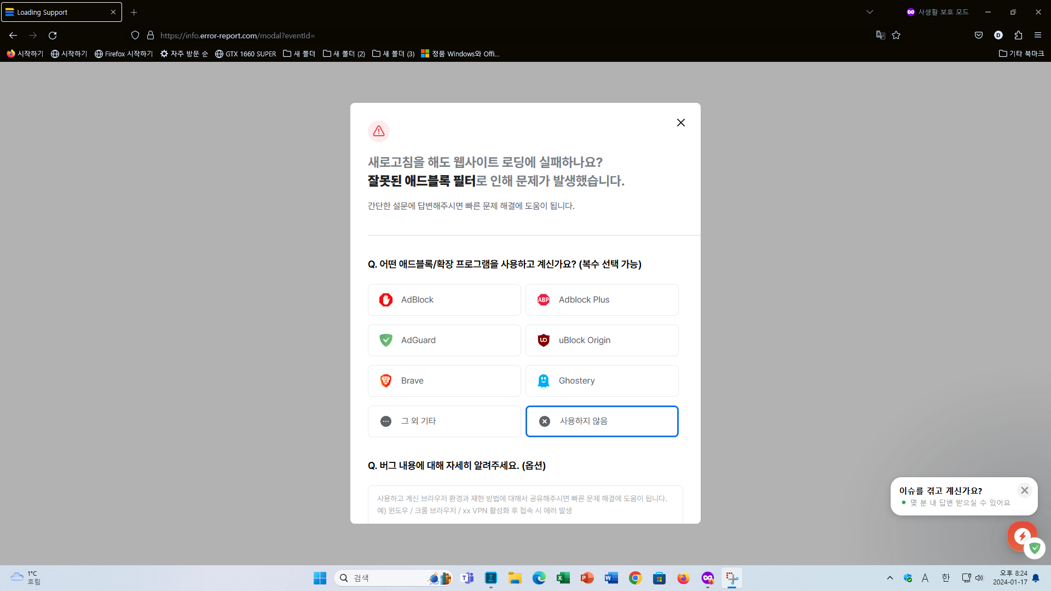1051x591 pixels.
Task: Click the AdGuard shield overlay icon
Action: tap(1035, 548)
